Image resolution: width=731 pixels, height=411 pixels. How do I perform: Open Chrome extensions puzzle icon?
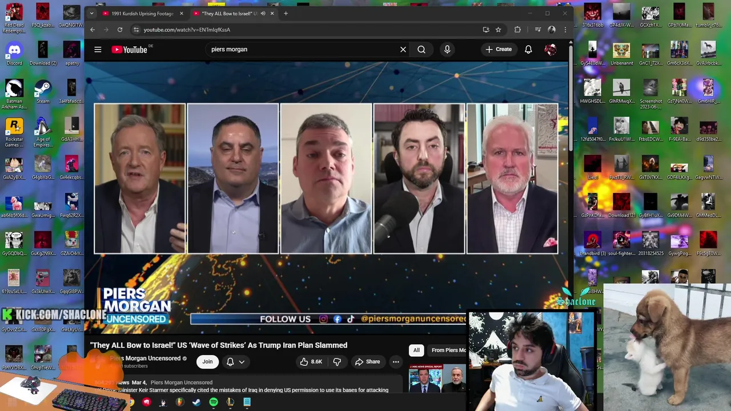tap(517, 30)
